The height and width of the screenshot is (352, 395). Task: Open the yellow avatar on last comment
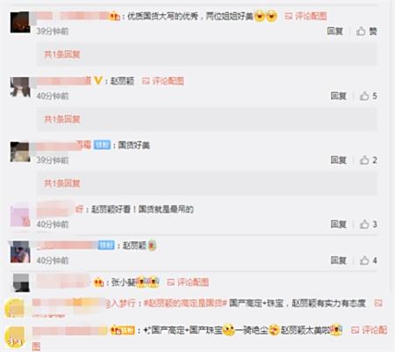pyautogui.click(x=15, y=337)
